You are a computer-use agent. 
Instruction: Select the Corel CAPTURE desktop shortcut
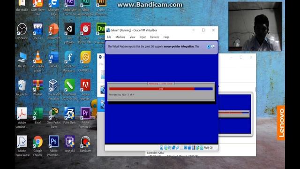click(85, 61)
